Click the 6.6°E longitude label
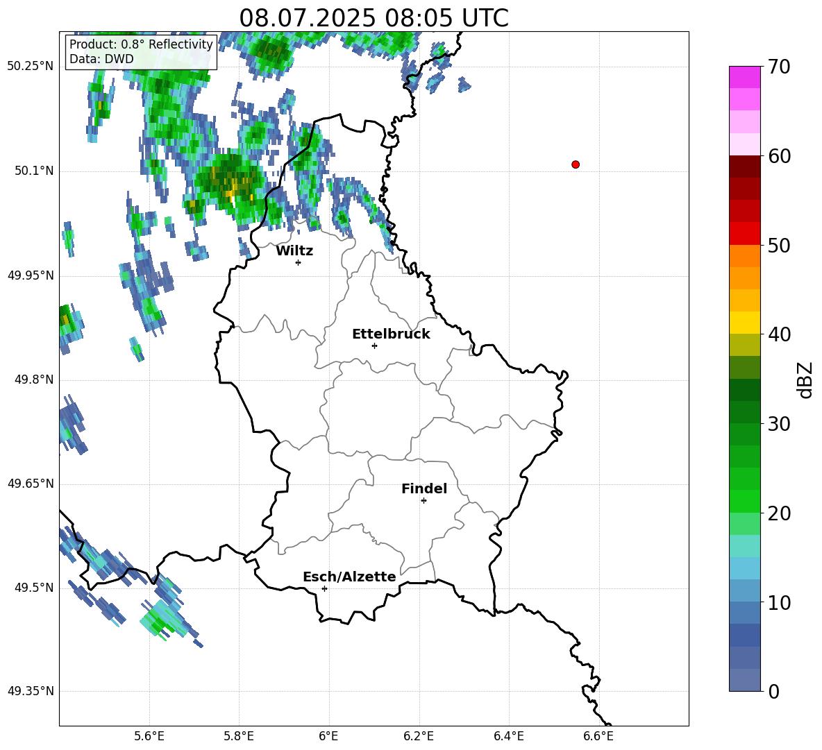The width and height of the screenshot is (822, 750). (598, 736)
